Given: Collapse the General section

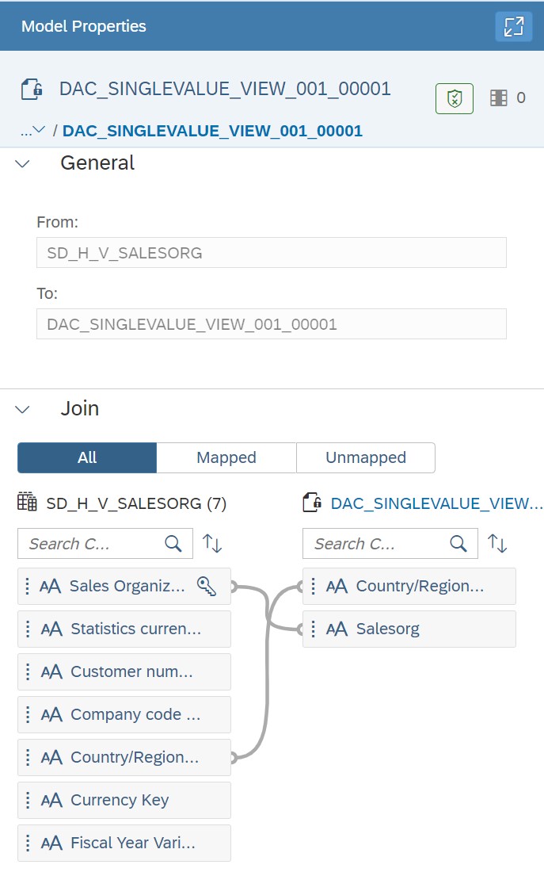Looking at the screenshot, I should [21, 163].
